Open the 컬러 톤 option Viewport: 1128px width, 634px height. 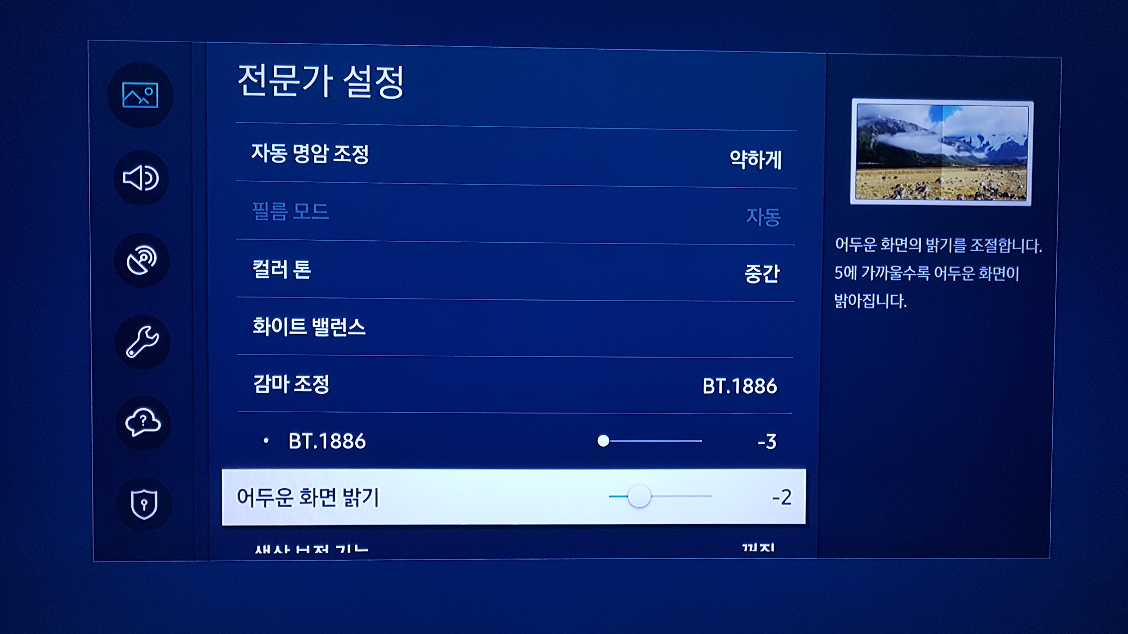(281, 269)
